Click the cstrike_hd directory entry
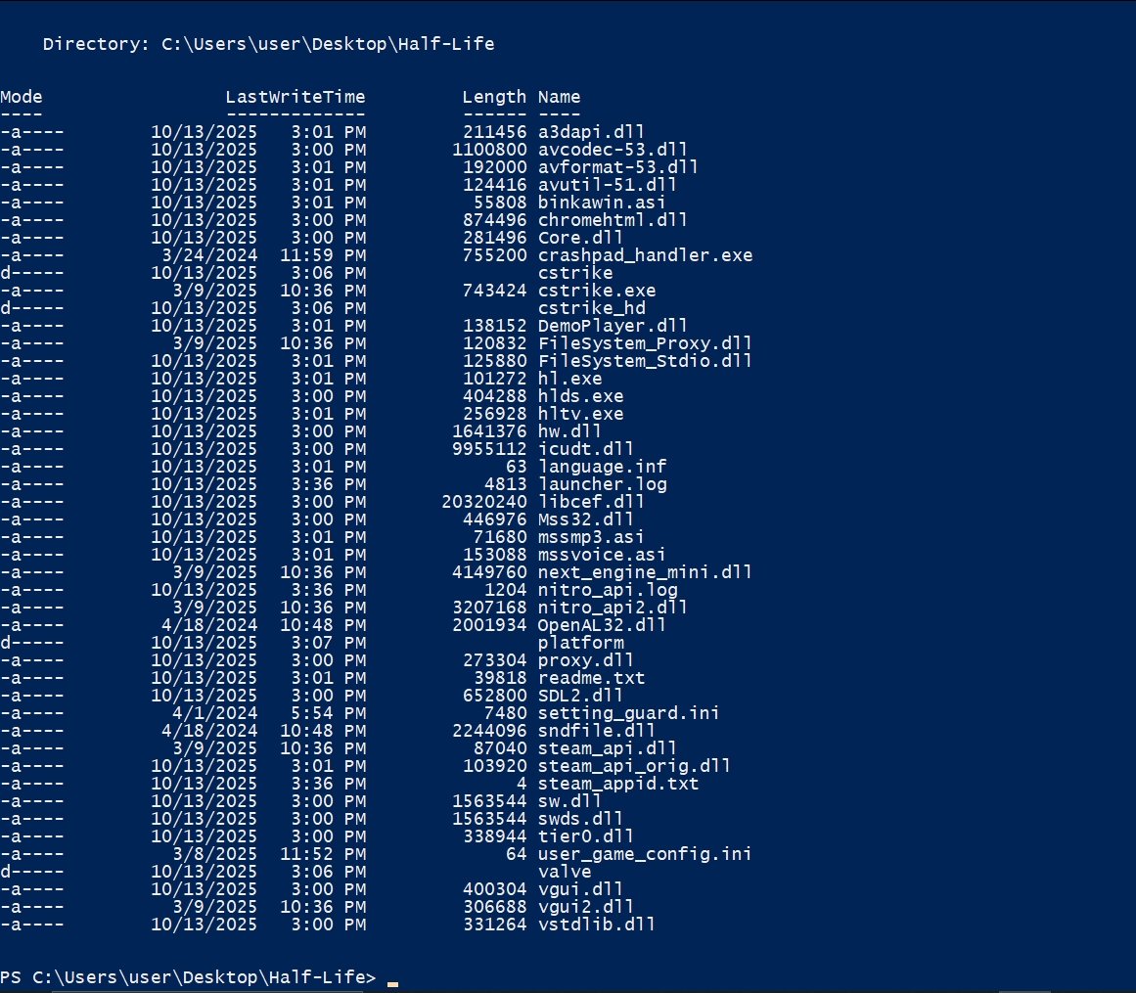 (x=589, y=308)
